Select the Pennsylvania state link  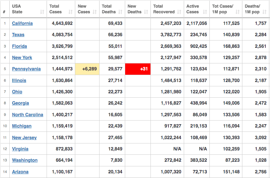[x=26, y=69]
